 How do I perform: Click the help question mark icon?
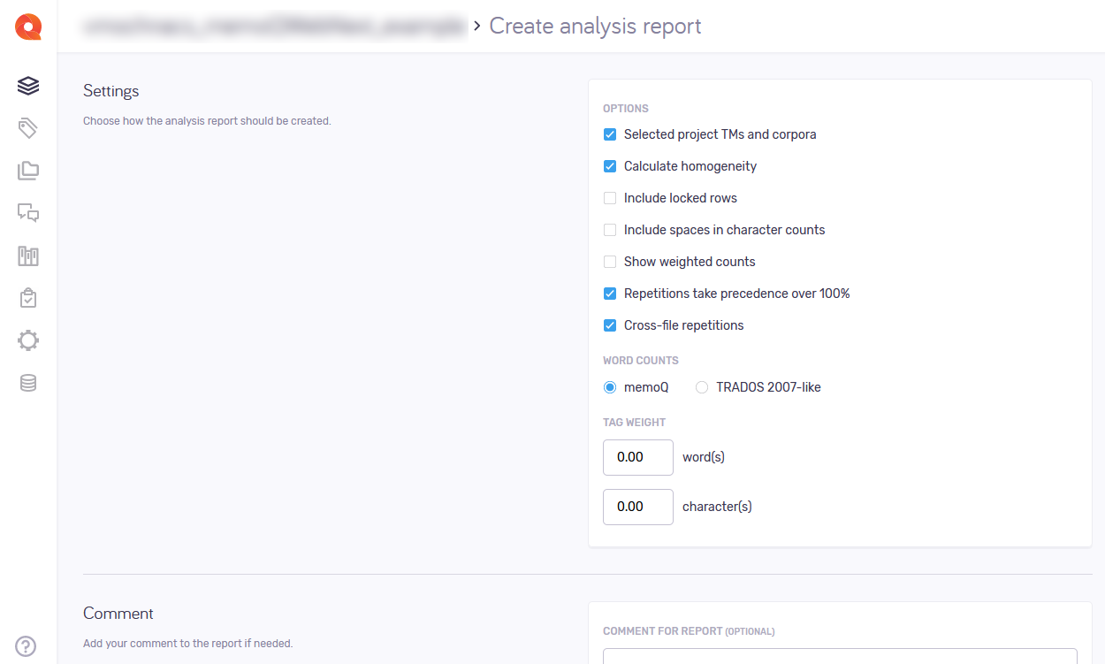click(x=27, y=646)
